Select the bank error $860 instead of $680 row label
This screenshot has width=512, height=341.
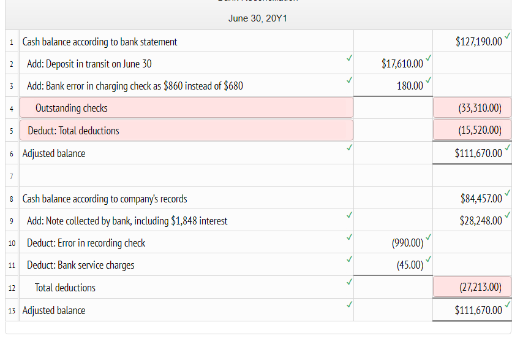pos(186,86)
